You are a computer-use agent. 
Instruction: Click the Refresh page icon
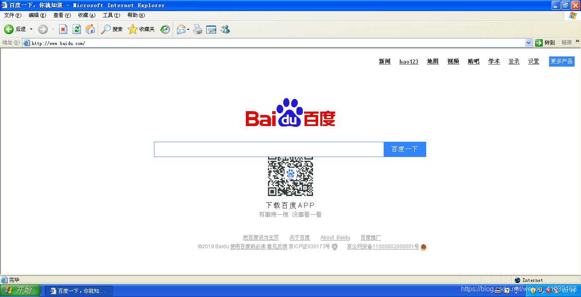77,29
